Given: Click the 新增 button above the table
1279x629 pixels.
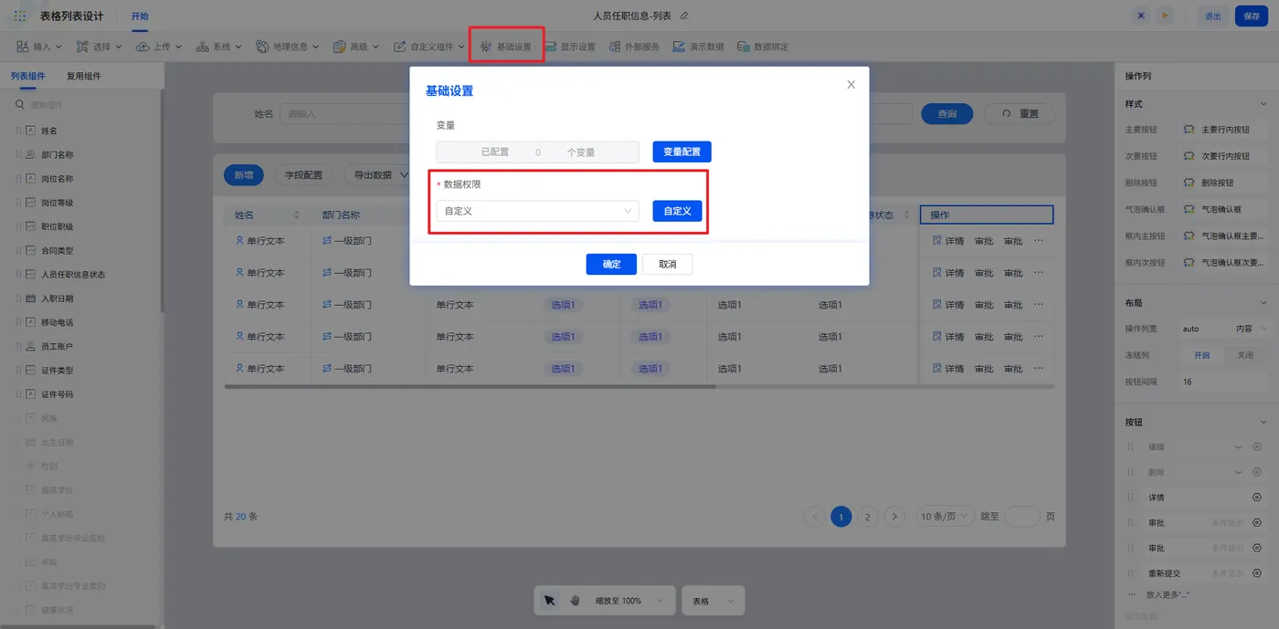Looking at the screenshot, I should (x=243, y=175).
